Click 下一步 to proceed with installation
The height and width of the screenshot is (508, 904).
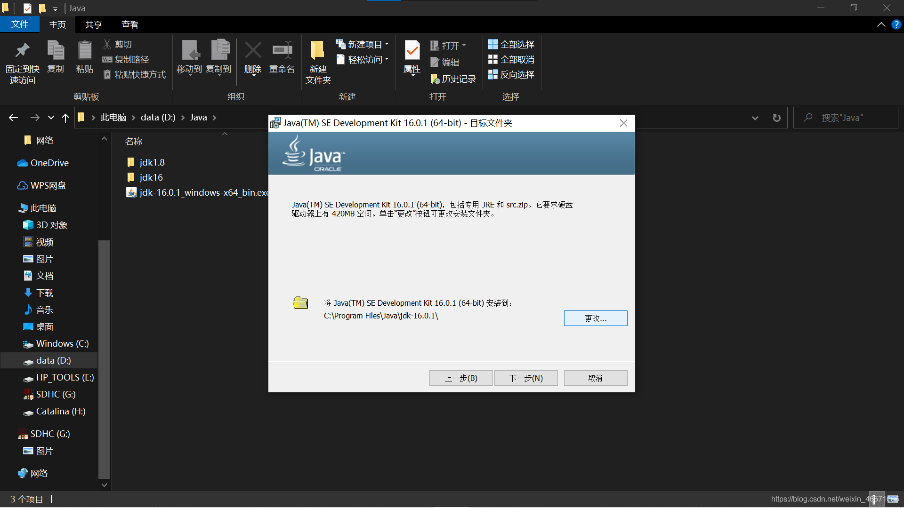(x=526, y=378)
